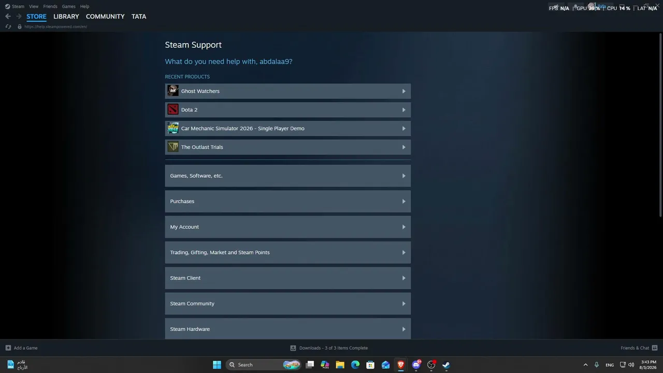663x373 pixels.
Task: Click the Downloads icon in the bottom bar
Action: point(293,348)
